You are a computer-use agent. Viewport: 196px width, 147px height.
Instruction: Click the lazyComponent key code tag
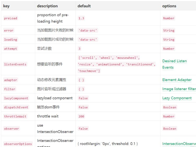tap(16, 98)
